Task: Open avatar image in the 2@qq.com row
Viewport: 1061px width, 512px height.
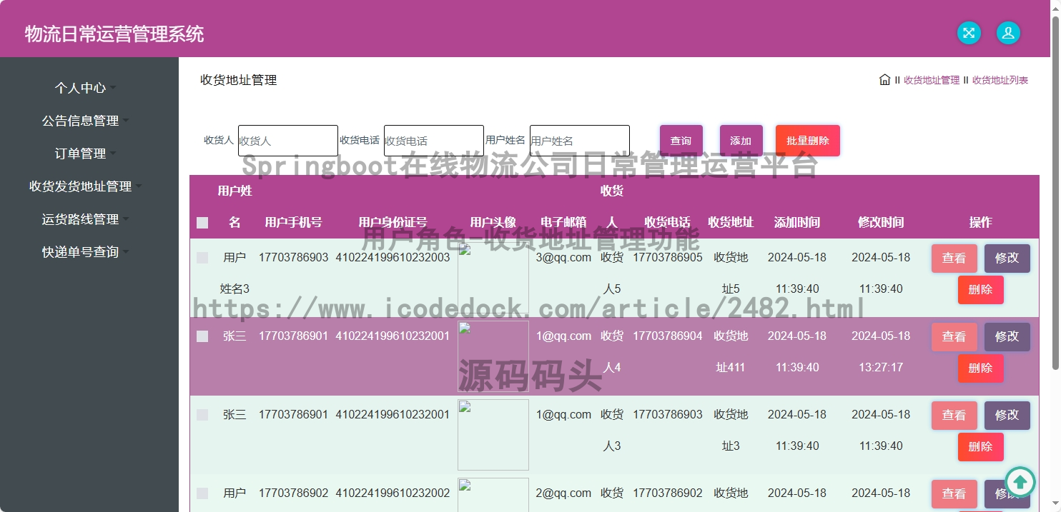Action: [x=493, y=495]
